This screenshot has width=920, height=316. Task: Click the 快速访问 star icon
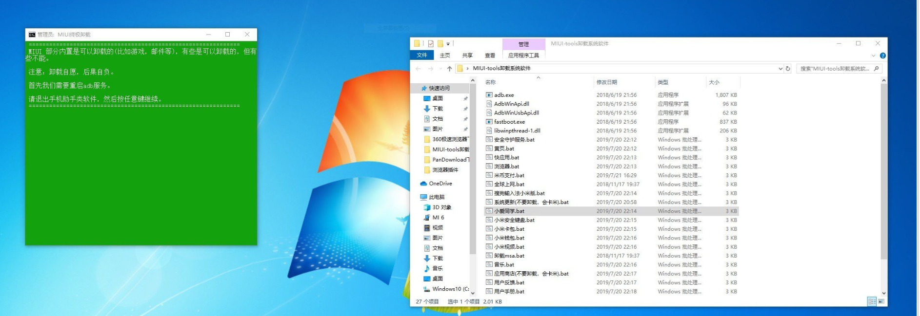424,88
